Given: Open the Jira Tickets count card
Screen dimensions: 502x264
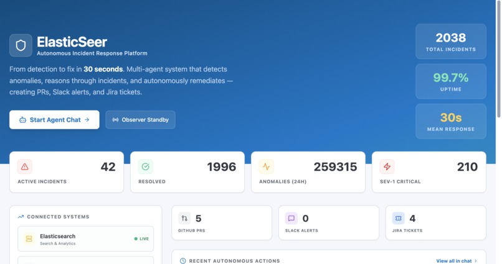Looking at the screenshot, I should tap(436, 223).
